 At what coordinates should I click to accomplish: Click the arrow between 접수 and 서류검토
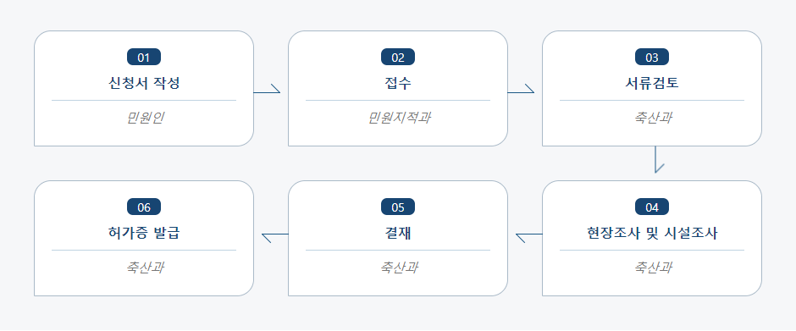(x=522, y=89)
